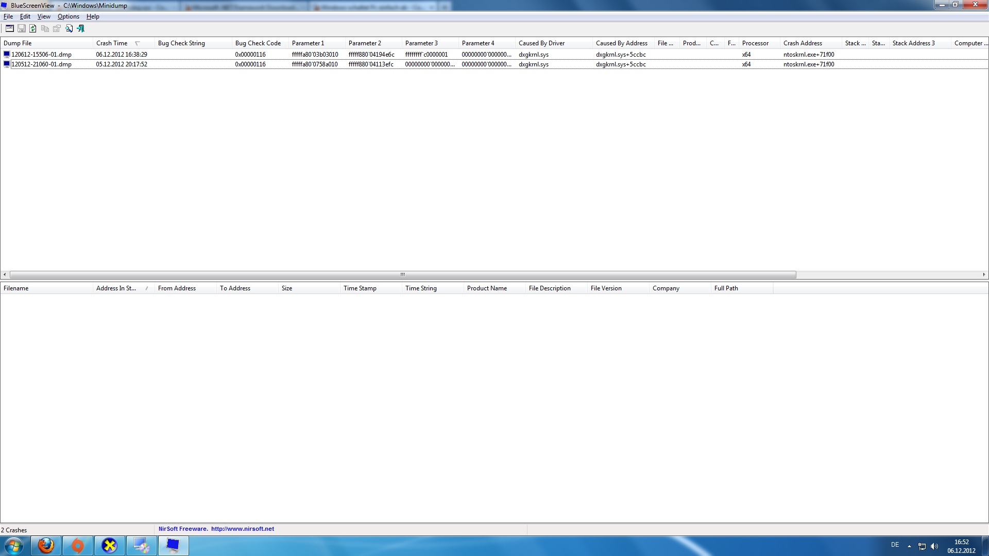Click the Copy Selected Items icon
989x556 pixels.
[45, 29]
